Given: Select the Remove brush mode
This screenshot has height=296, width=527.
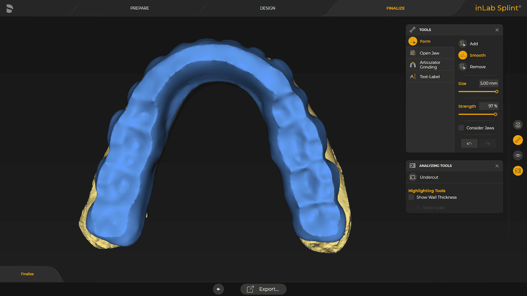Looking at the screenshot, I should click(x=478, y=67).
